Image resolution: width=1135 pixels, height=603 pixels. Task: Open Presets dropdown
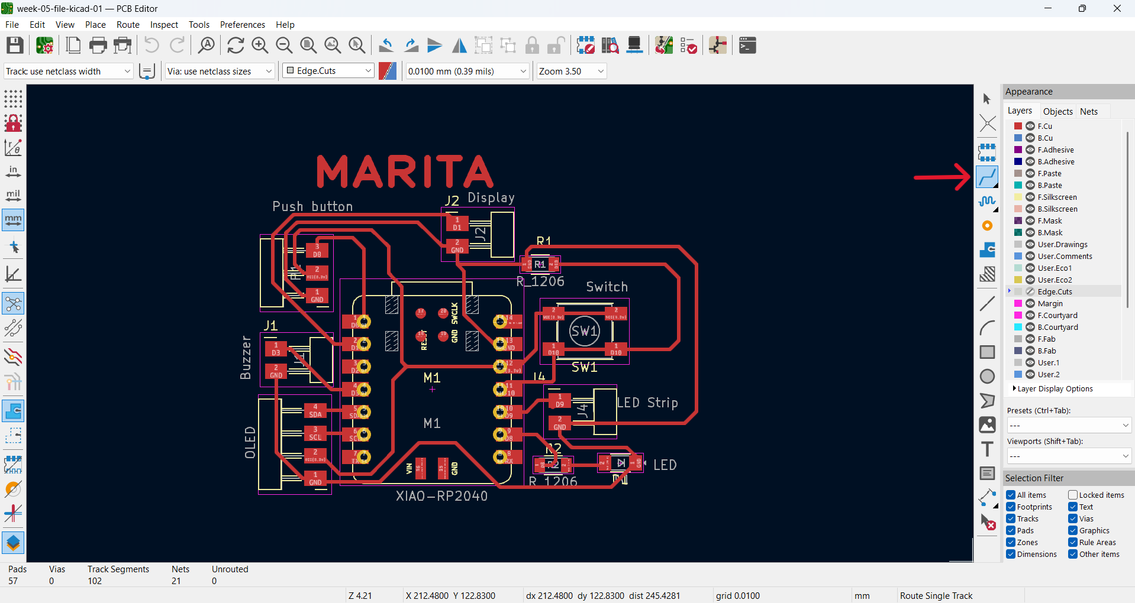click(1069, 425)
